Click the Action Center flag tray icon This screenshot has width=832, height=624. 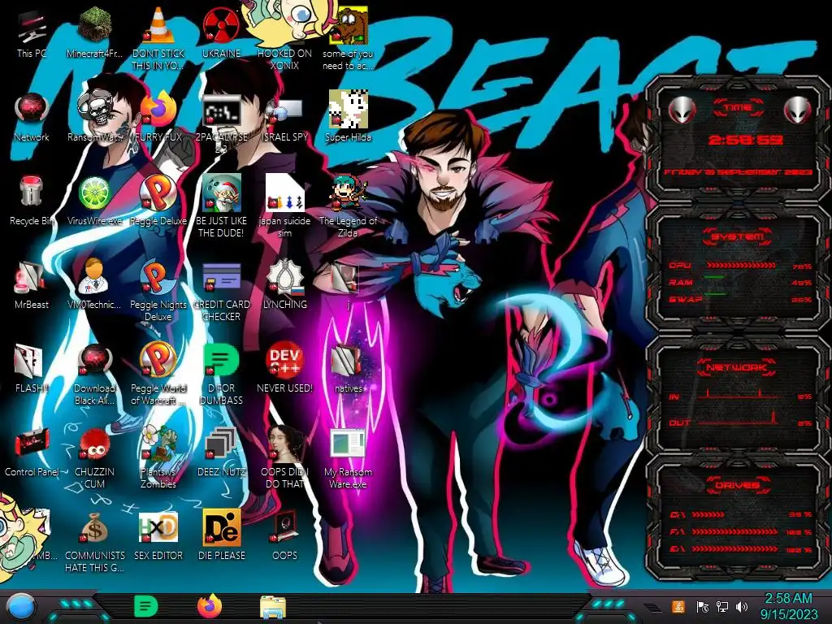(x=703, y=606)
